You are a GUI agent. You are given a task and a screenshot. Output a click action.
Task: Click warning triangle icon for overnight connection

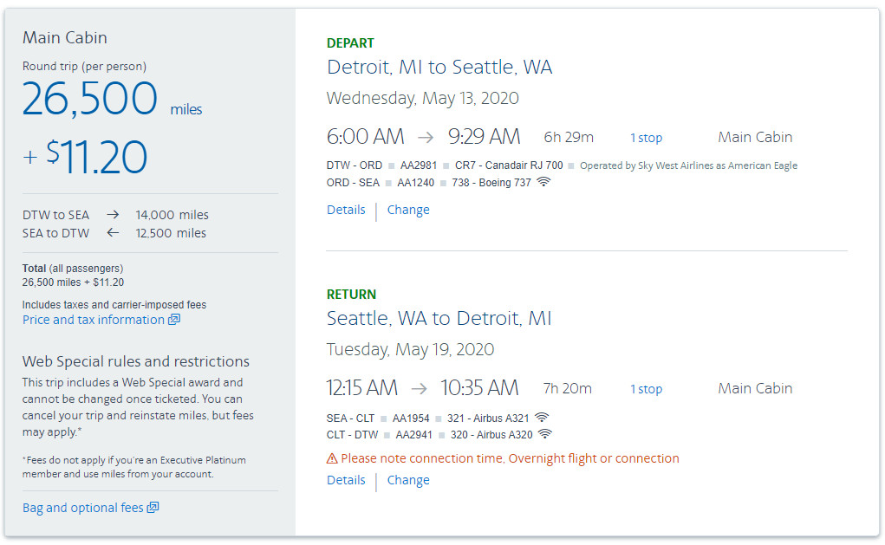[x=332, y=459]
